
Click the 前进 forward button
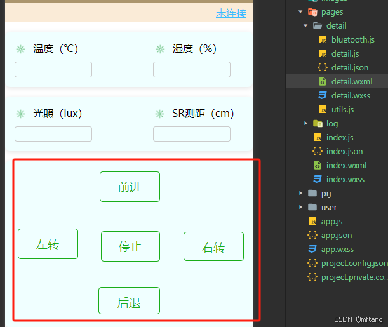pyautogui.click(x=130, y=187)
